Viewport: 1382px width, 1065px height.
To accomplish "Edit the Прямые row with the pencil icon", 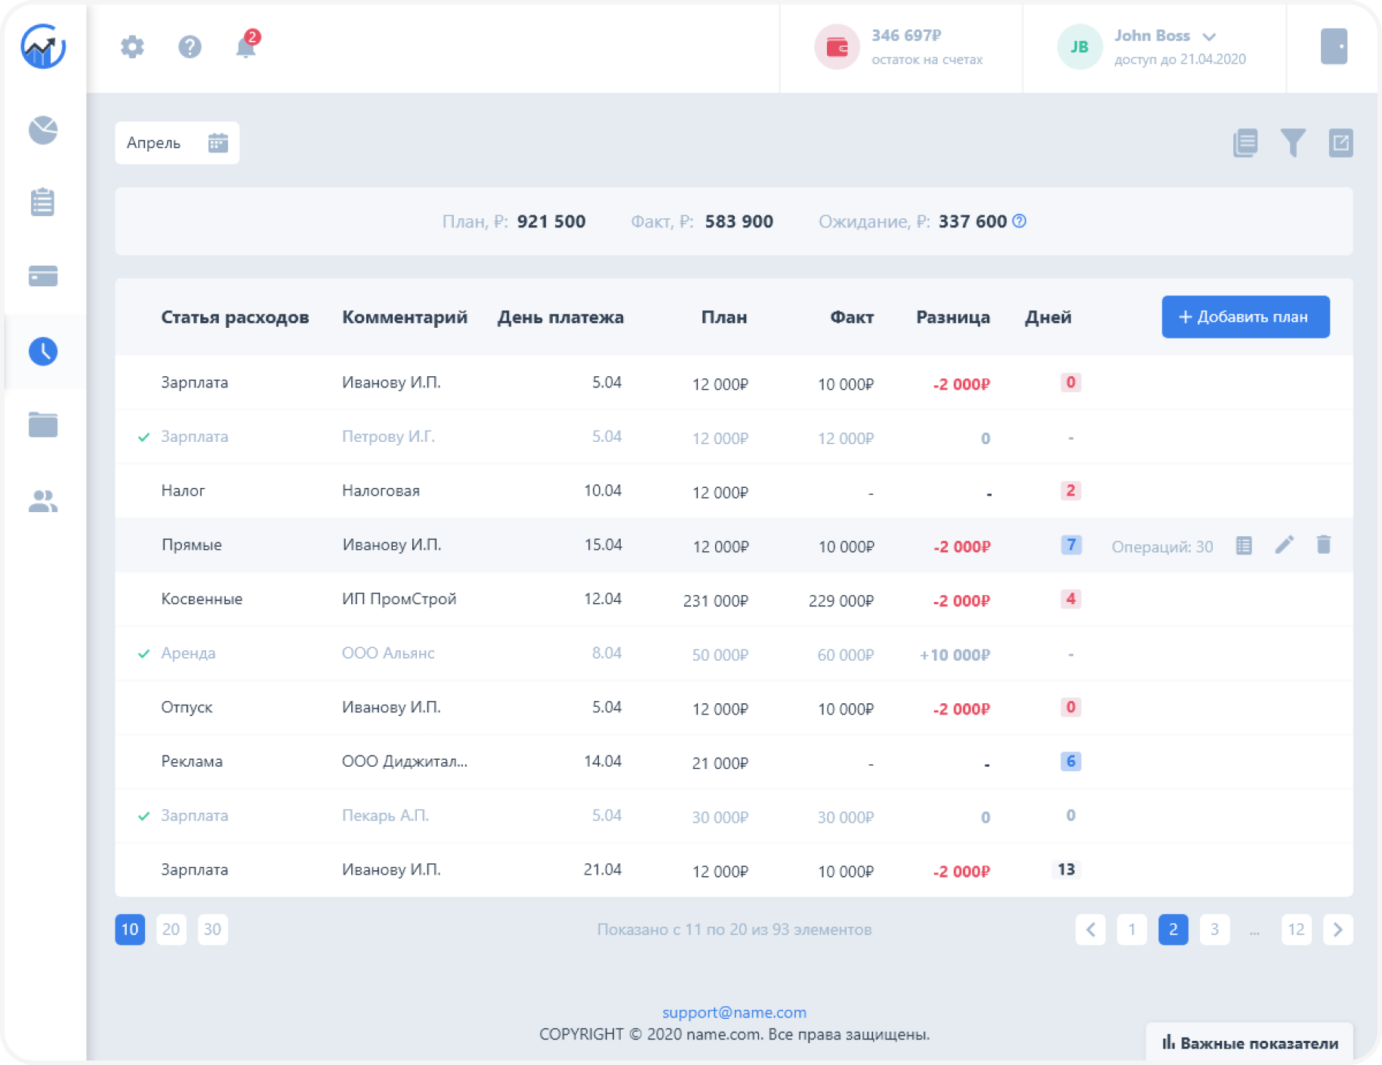I will pyautogui.click(x=1284, y=545).
